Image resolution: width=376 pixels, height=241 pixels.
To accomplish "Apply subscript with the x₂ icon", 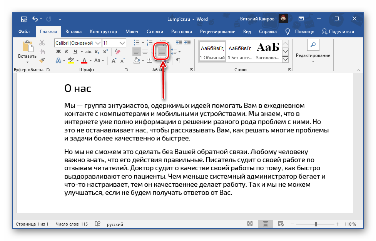I will point(97,52).
